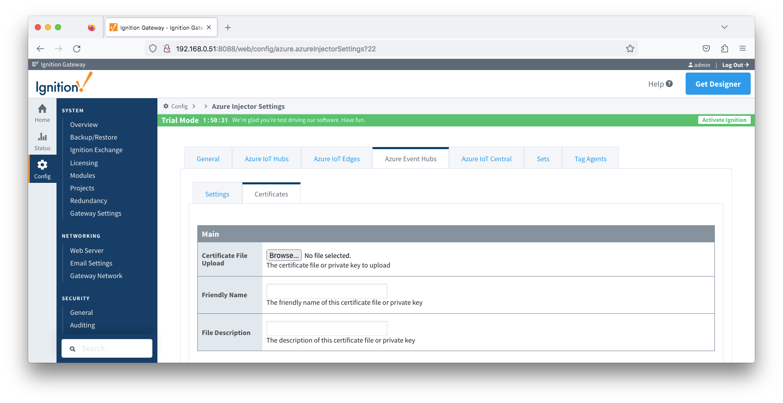
Task: Reload the page with refresh icon
Action: [x=77, y=49]
